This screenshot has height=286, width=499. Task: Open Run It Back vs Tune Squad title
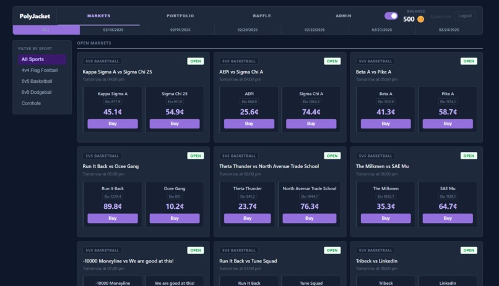[x=248, y=261]
